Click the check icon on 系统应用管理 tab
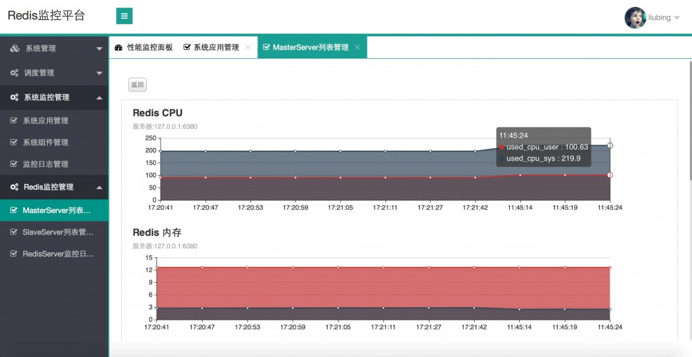692x357 pixels. click(187, 47)
